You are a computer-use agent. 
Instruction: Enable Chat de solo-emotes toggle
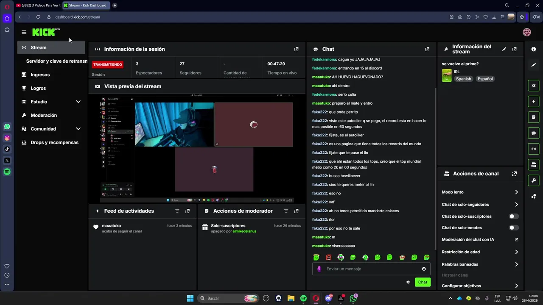click(x=514, y=228)
